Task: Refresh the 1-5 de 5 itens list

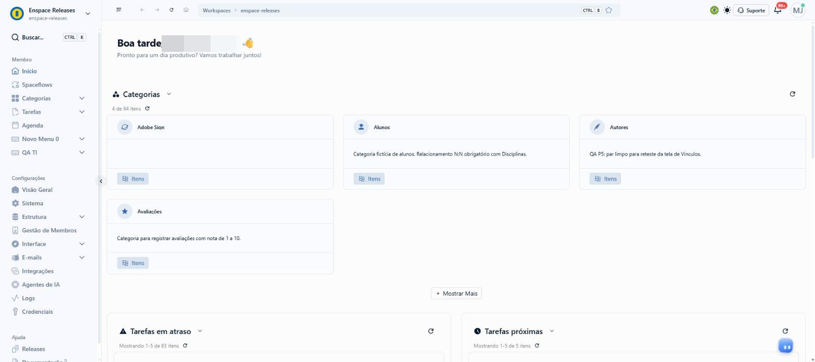Action: 537,345
